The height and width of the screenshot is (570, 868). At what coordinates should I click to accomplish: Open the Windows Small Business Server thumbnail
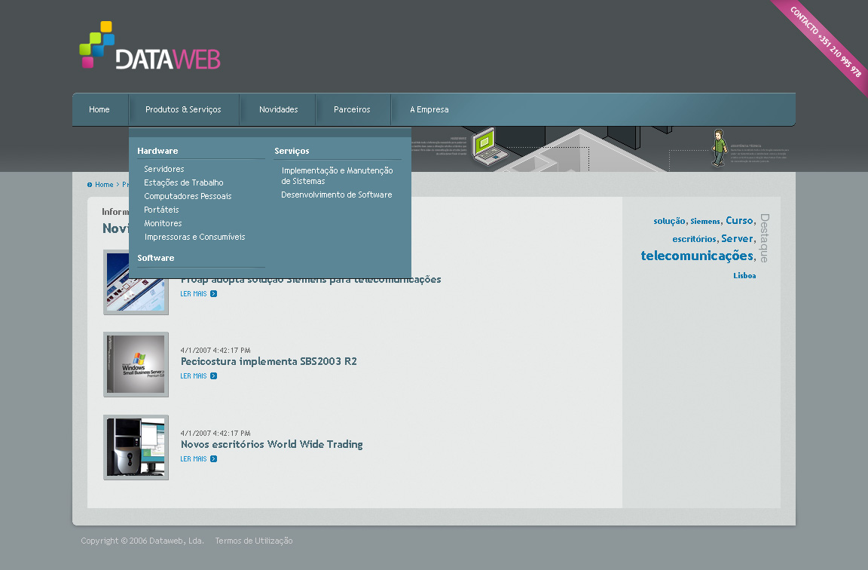(x=136, y=365)
